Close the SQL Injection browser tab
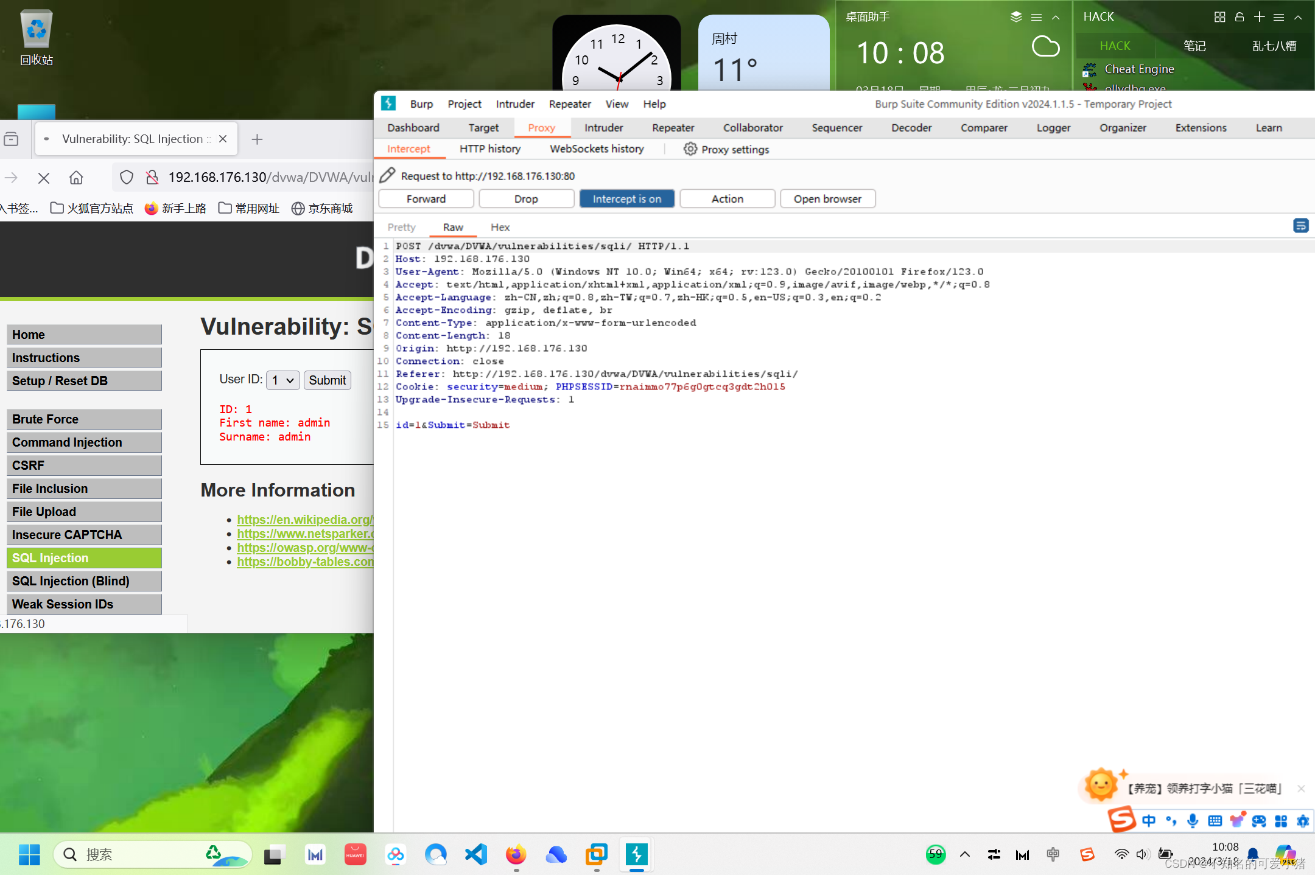 pyautogui.click(x=223, y=139)
